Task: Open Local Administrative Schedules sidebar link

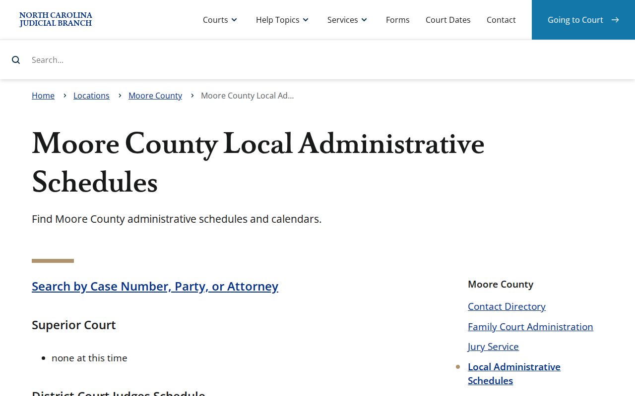Action: (x=514, y=374)
